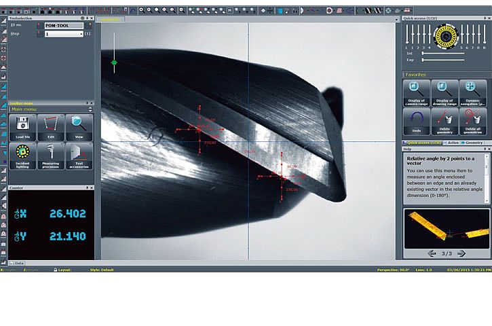492x326 pixels.
Task: Switch to the Action tab
Action: [450, 143]
